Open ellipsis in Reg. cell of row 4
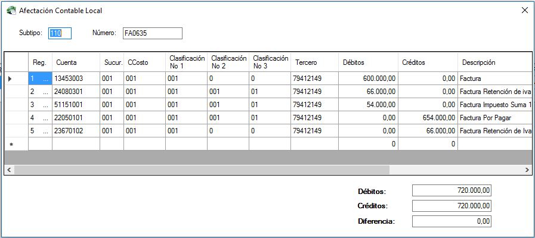 [x=46, y=118]
